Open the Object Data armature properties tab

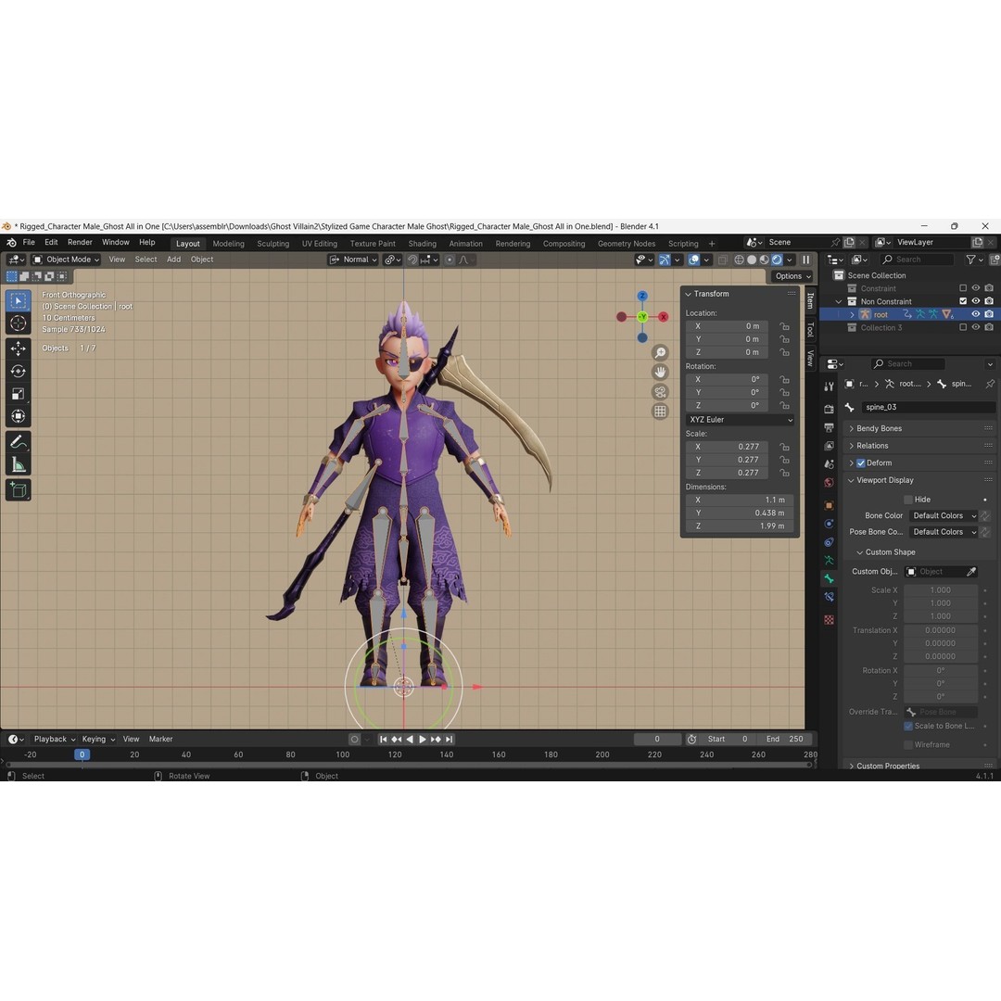click(x=829, y=560)
